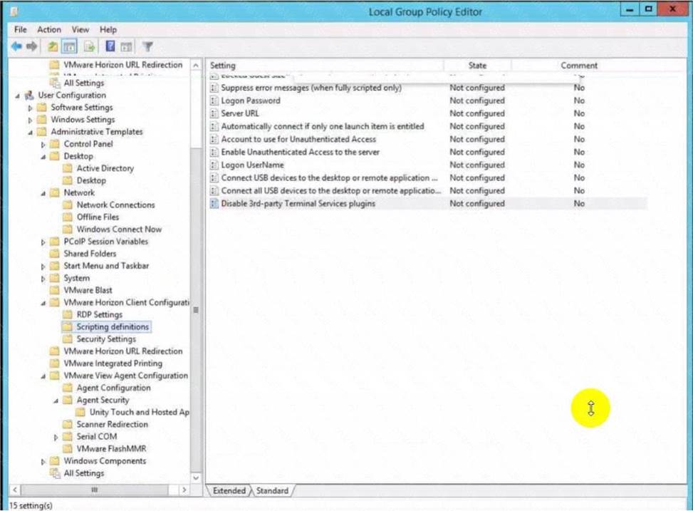Image resolution: width=693 pixels, height=511 pixels.
Task: Collapse the Network node
Action: click(x=43, y=193)
